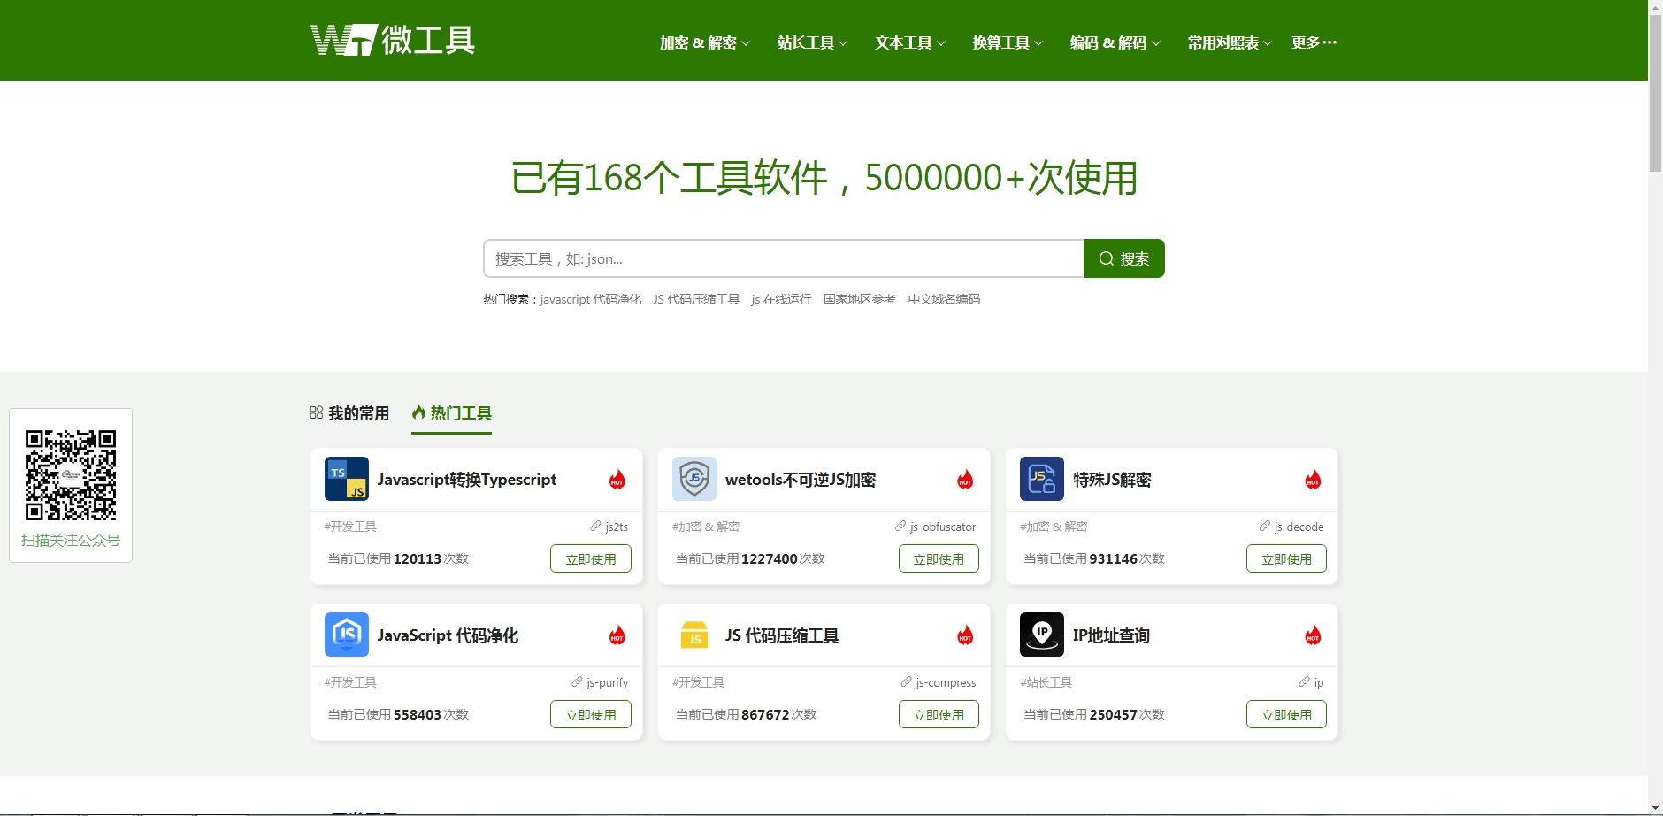Click link icon beside js-compress
Image resolution: width=1663 pixels, height=816 pixels.
click(906, 681)
